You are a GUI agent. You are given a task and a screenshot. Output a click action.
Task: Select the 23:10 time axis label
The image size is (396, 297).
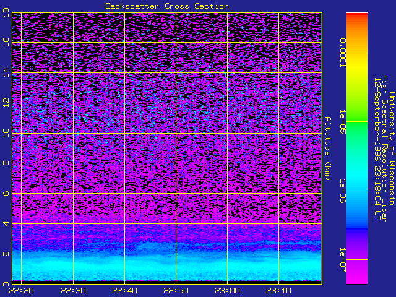(x=278, y=291)
